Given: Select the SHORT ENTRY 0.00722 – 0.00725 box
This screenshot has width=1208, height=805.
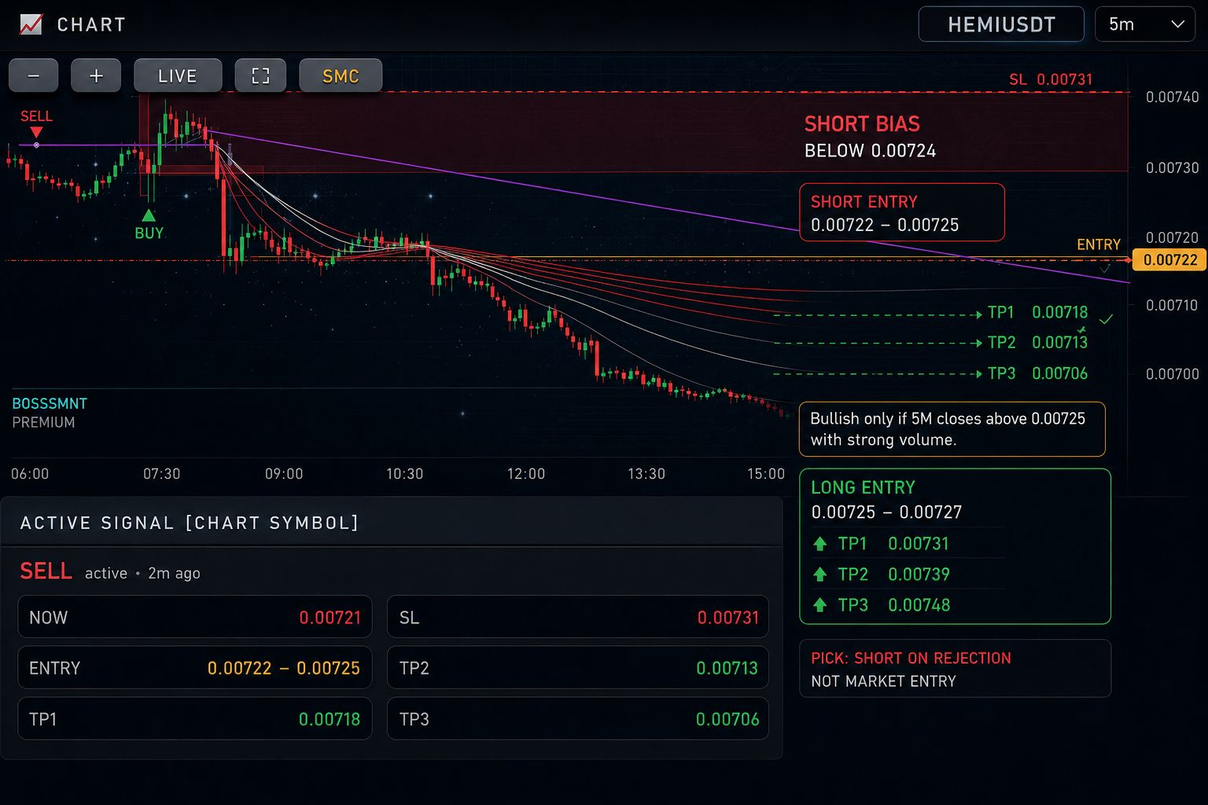Looking at the screenshot, I should tap(902, 212).
